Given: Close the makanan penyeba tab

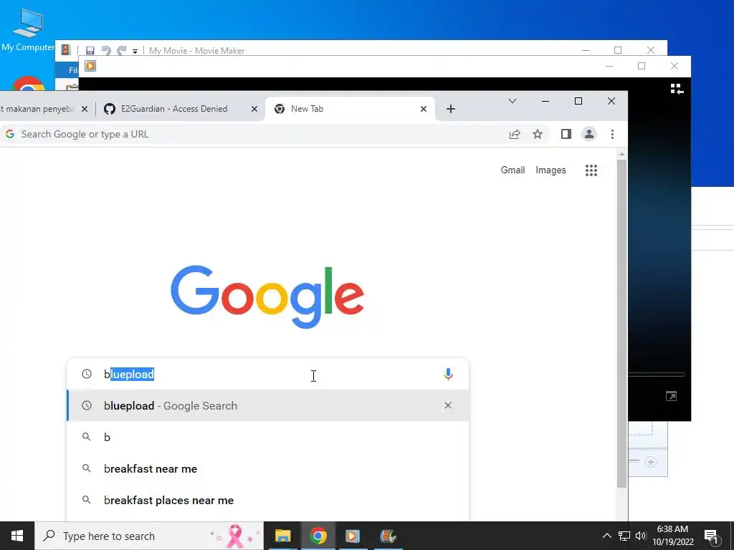Looking at the screenshot, I should [x=85, y=109].
